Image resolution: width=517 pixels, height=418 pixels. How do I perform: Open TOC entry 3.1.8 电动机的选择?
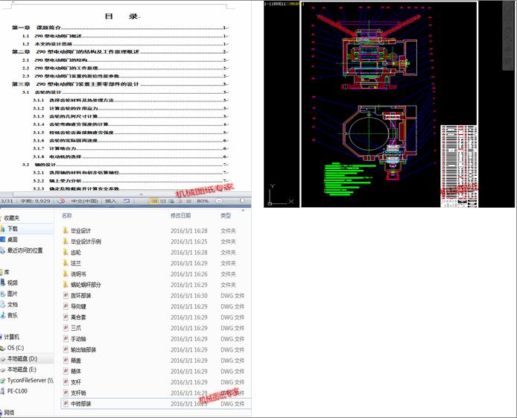pos(130,156)
